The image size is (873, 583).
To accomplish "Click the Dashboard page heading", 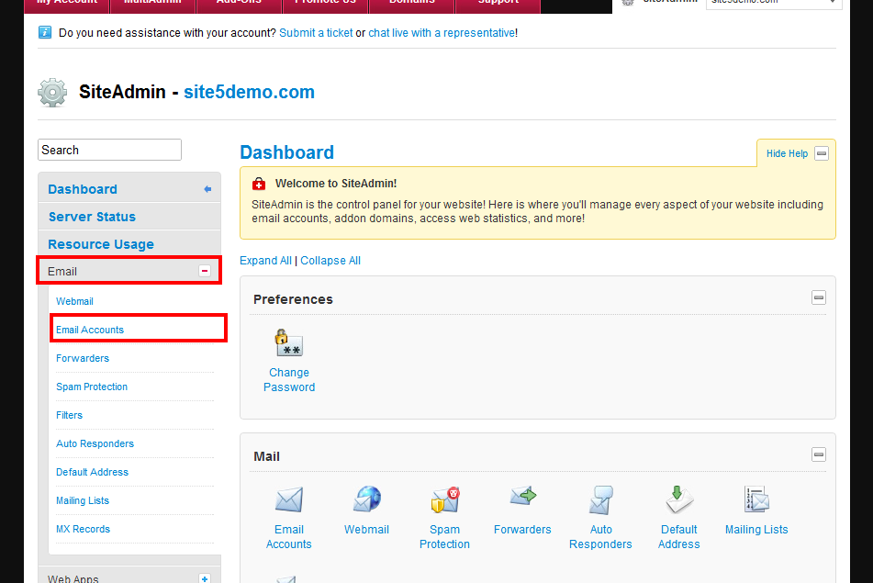I will (x=286, y=152).
